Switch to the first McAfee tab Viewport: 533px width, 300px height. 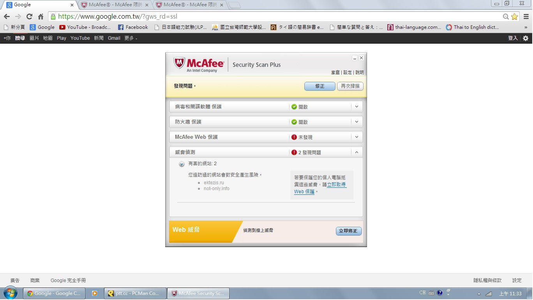tap(115, 5)
